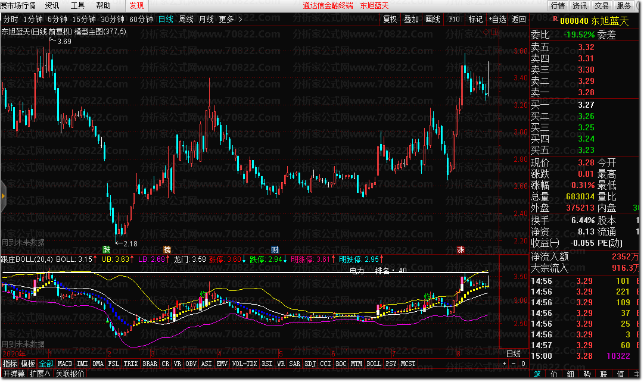644x382 pixels.
Task: Select the 月线 monthly timeframe
Action: (206, 19)
